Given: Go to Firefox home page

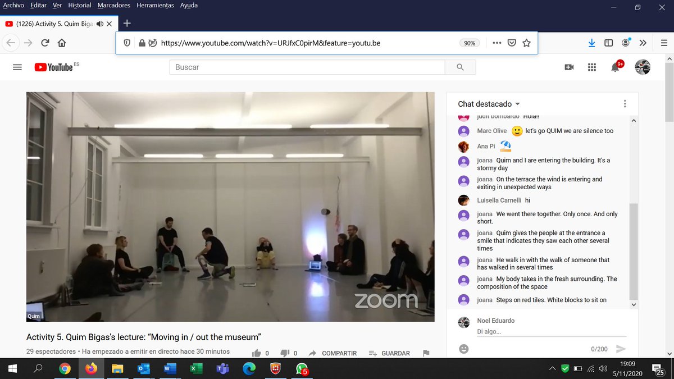Looking at the screenshot, I should [62, 43].
